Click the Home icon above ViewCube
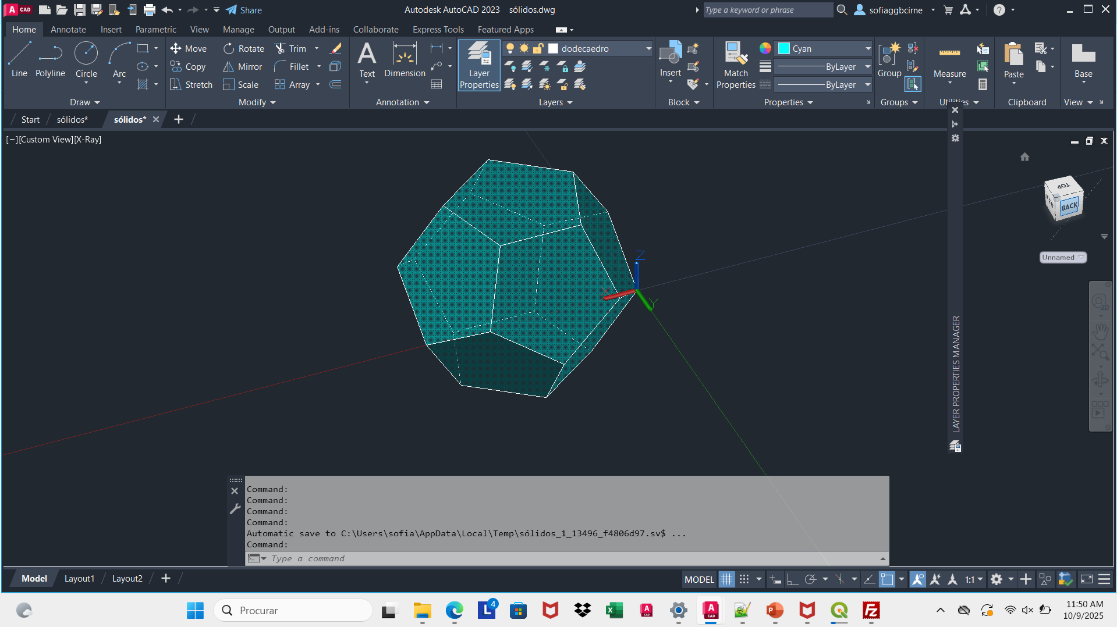Viewport: 1117px width, 627px height. [1024, 157]
